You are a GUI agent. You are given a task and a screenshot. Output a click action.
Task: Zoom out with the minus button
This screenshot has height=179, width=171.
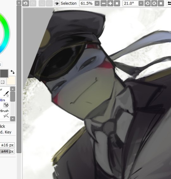tap(104, 3)
